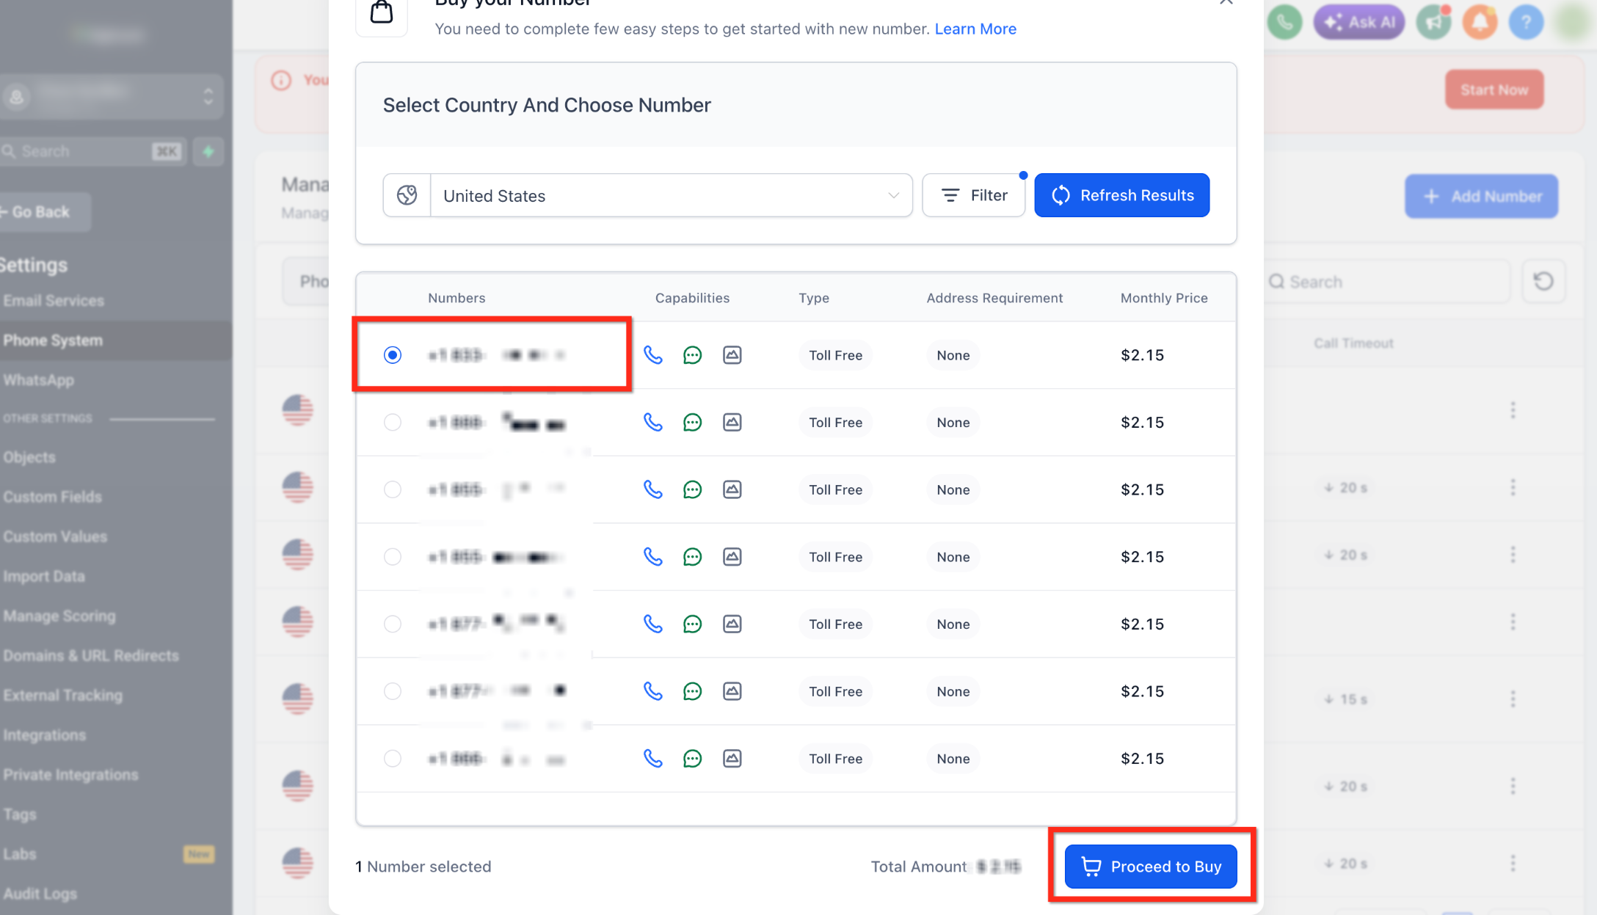The height and width of the screenshot is (915, 1597).
Task: Select the last number radio button
Action: (x=393, y=759)
